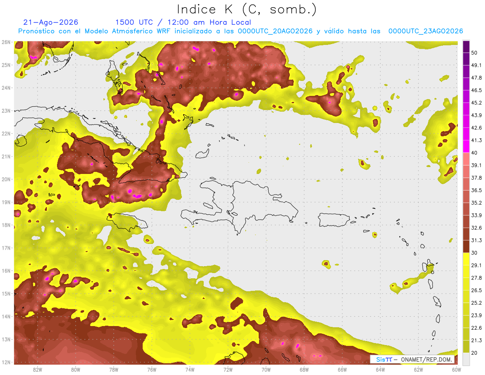Click the magenta swatch between 40 and 41.3

click(466, 146)
